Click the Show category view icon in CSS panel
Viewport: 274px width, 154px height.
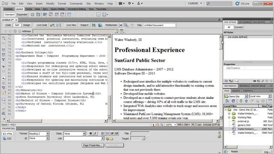226,81
